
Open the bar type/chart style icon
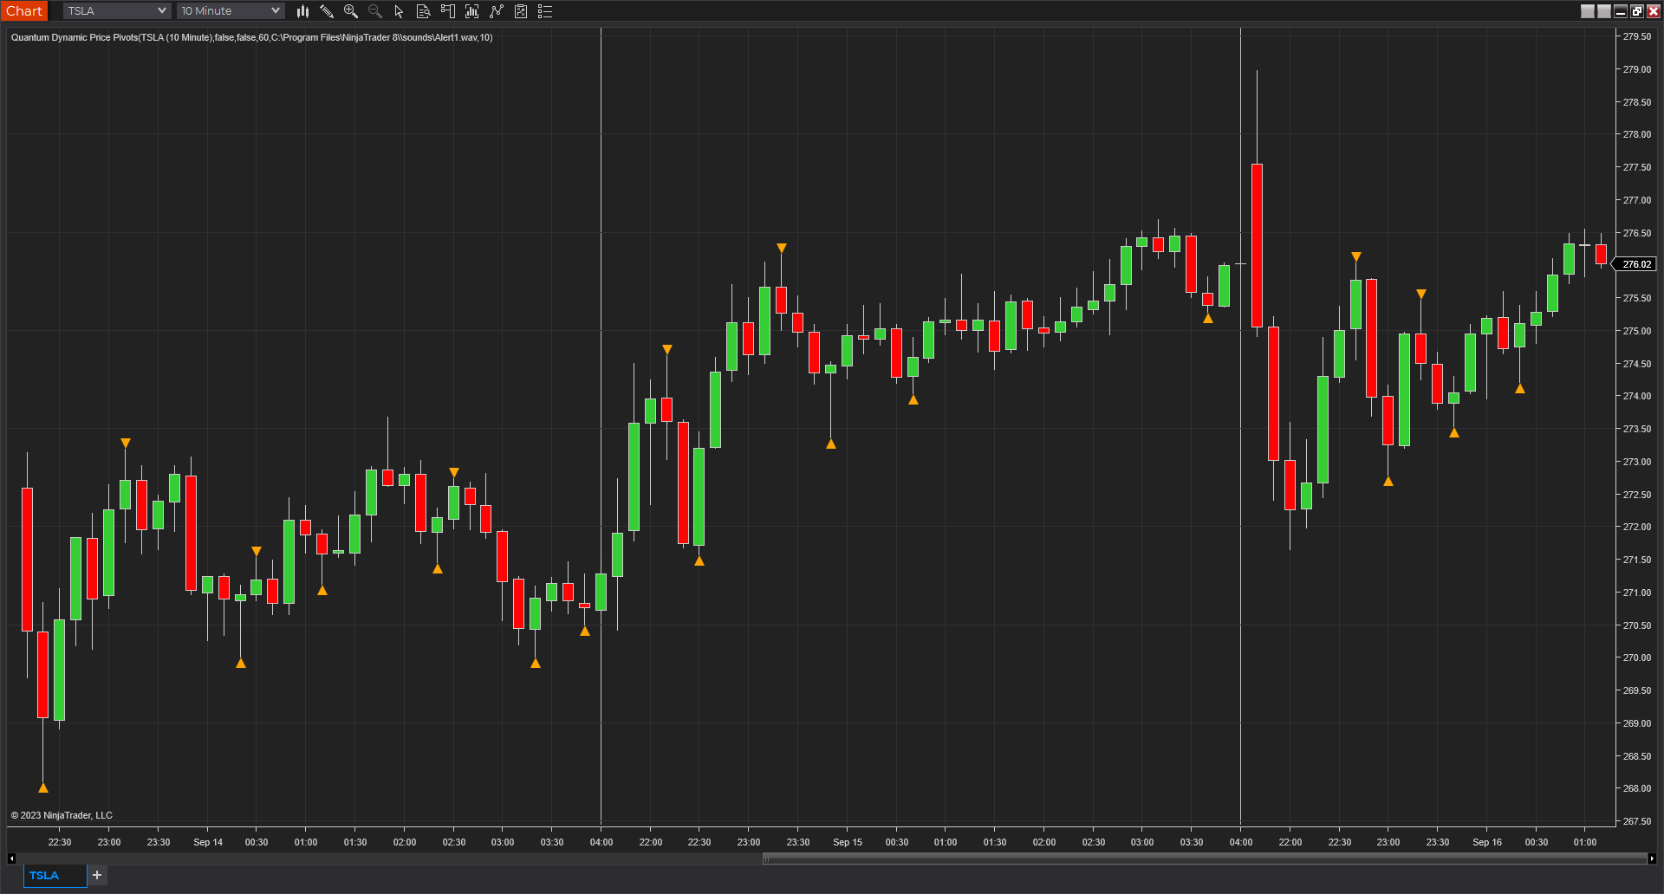(302, 11)
